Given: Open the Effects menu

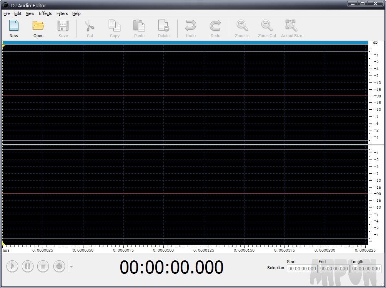Looking at the screenshot, I should [45, 13].
